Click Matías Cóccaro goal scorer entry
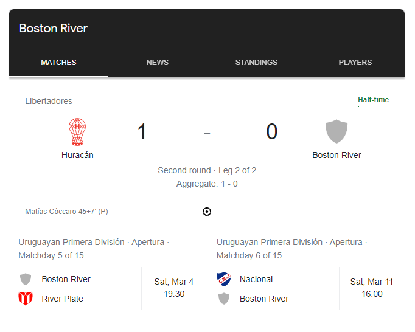 pos(66,212)
